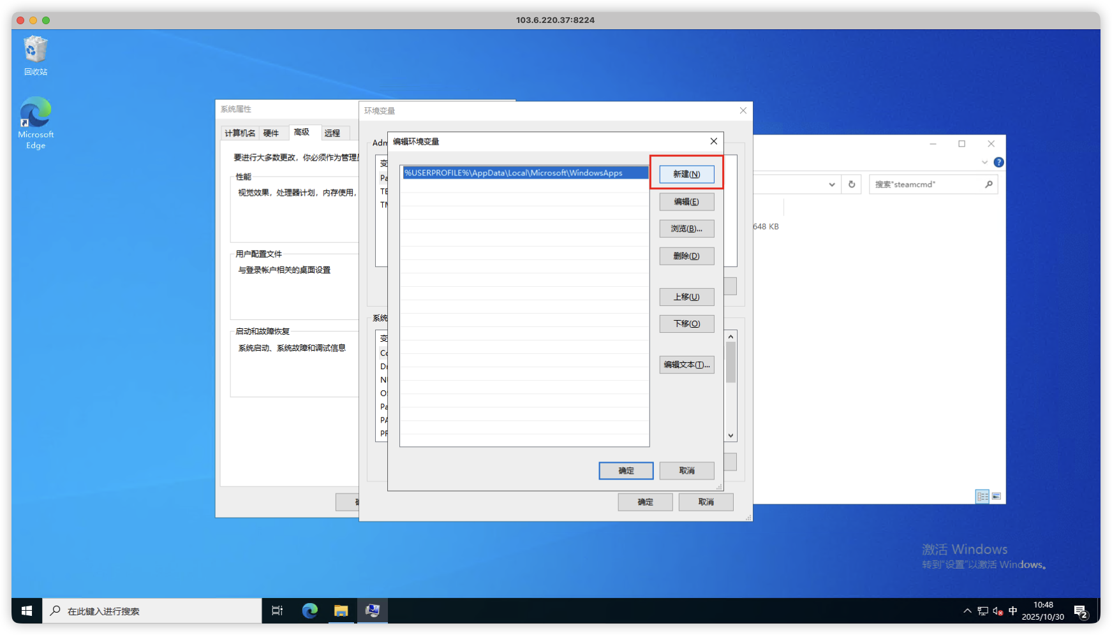Screen dimensions: 1112x635
Task: Expand the address bar history dropdown
Action: pyautogui.click(x=832, y=184)
